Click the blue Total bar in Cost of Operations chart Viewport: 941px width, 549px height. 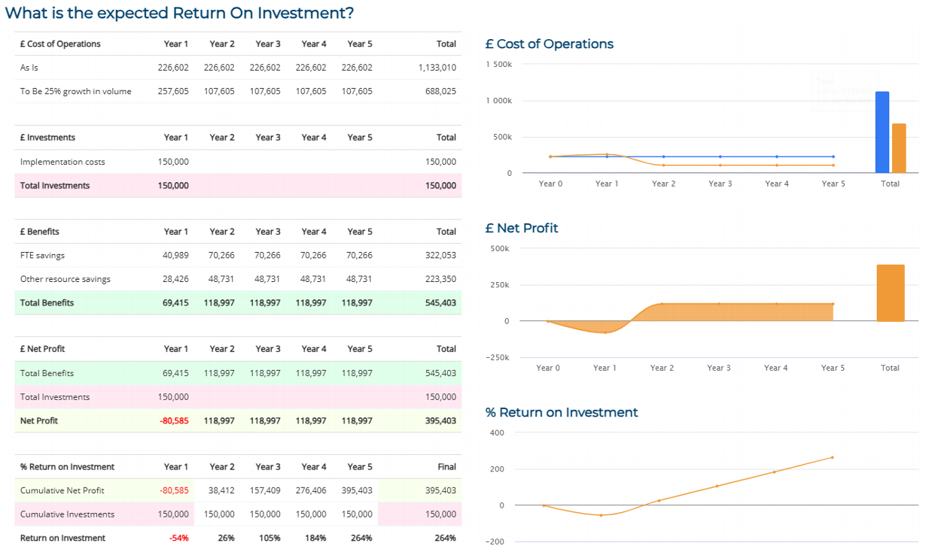pyautogui.click(x=882, y=132)
